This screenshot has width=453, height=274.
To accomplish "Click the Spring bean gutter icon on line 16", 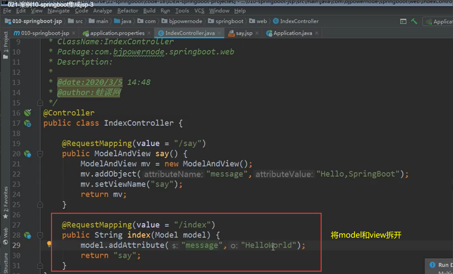I will click(x=27, y=112).
